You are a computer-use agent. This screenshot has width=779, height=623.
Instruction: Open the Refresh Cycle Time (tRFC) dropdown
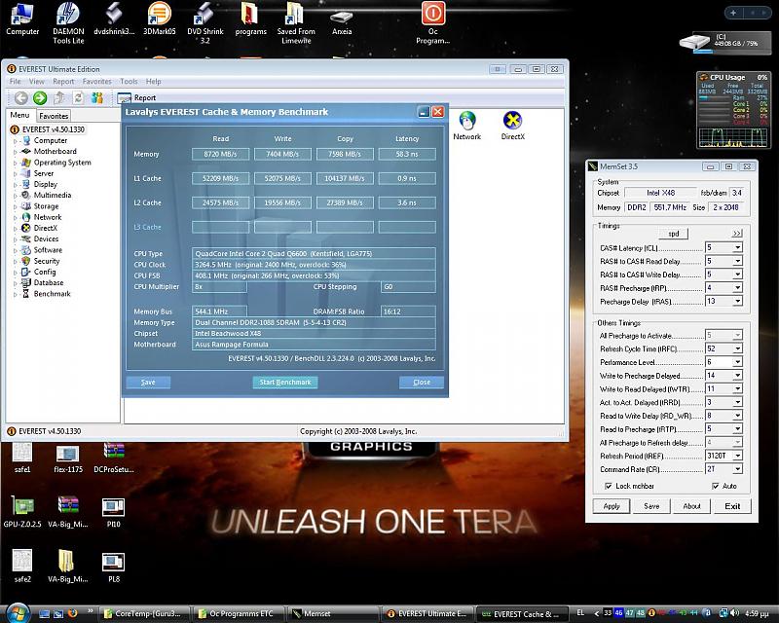738,348
